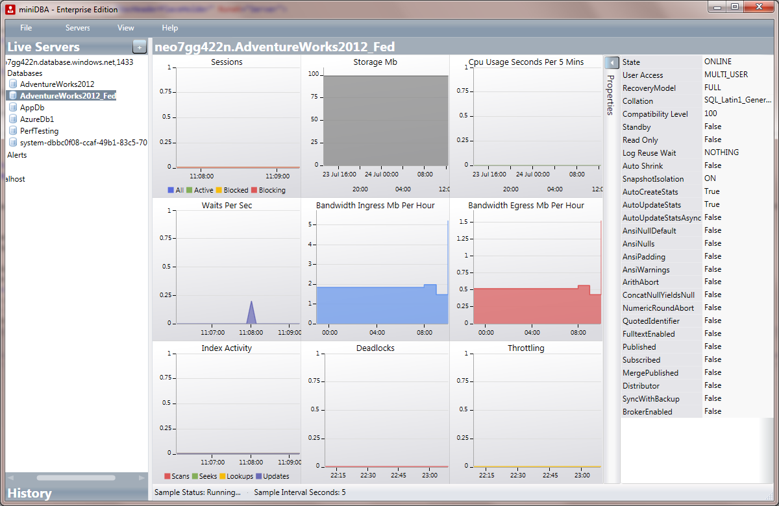This screenshot has height=506, width=779.
Task: Click the Waits Per Sec chart title
Action: pyautogui.click(x=227, y=206)
